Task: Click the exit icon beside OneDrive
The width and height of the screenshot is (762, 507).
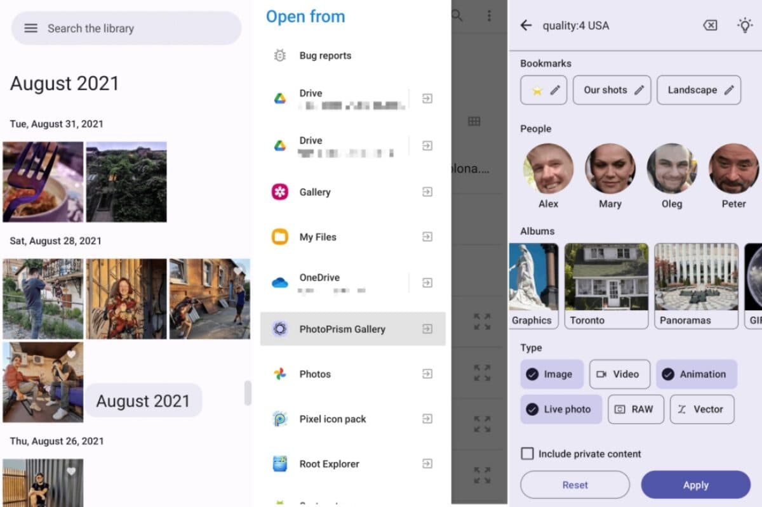Action: tap(427, 282)
